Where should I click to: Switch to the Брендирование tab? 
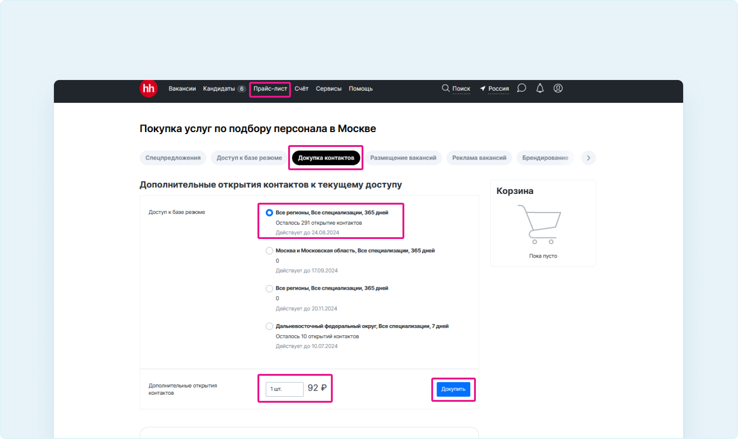point(545,158)
